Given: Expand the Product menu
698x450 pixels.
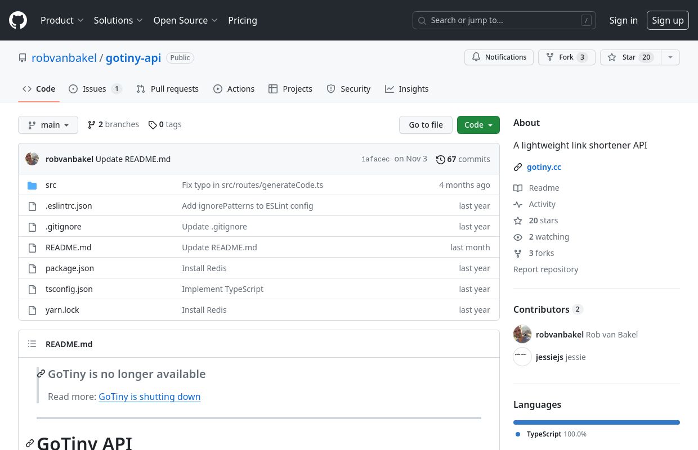Looking at the screenshot, I should point(62,20).
